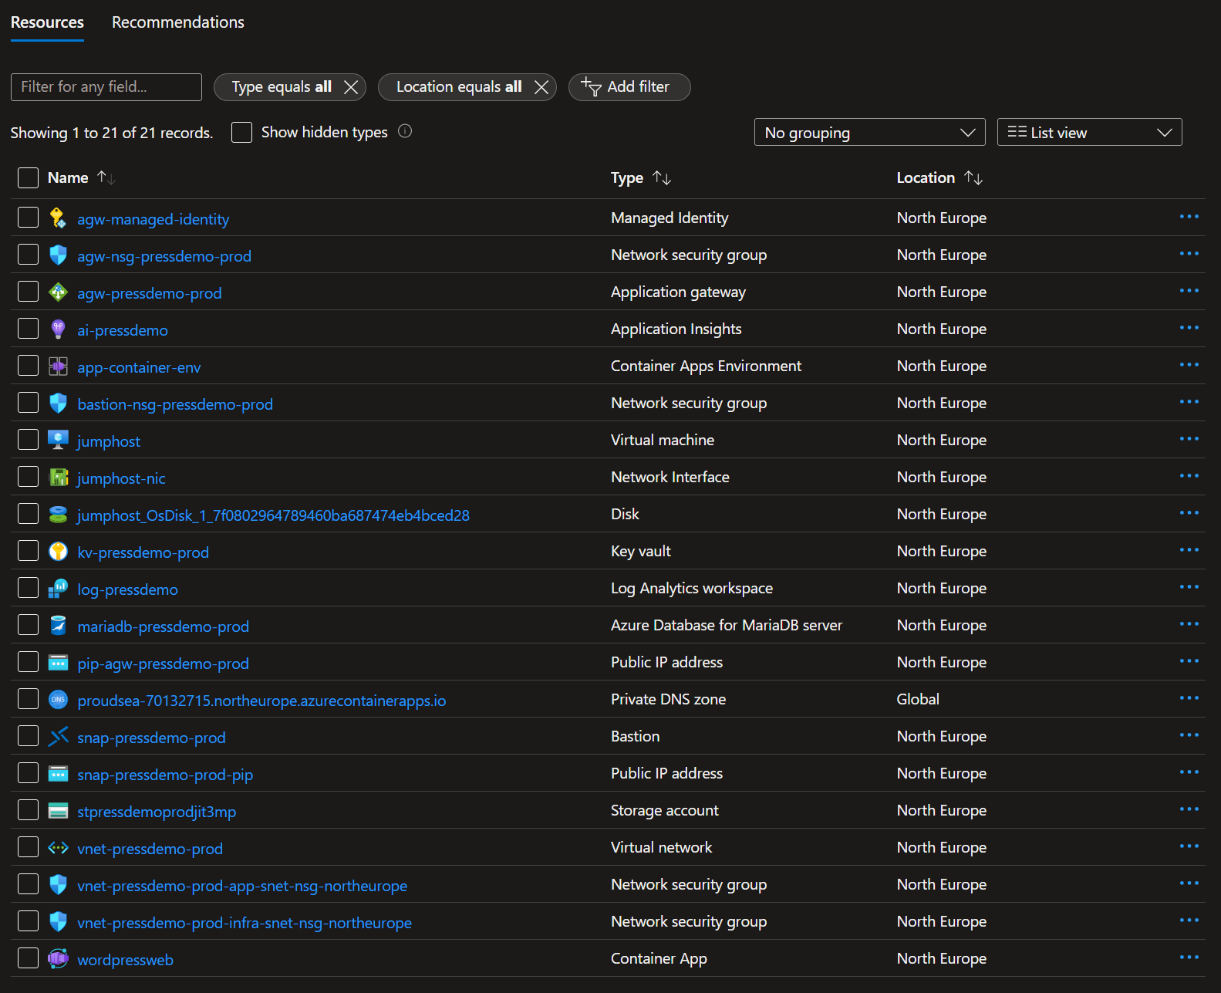
Task: Click the vnet-pressdemo-prod virtual network icon
Action: 58,847
